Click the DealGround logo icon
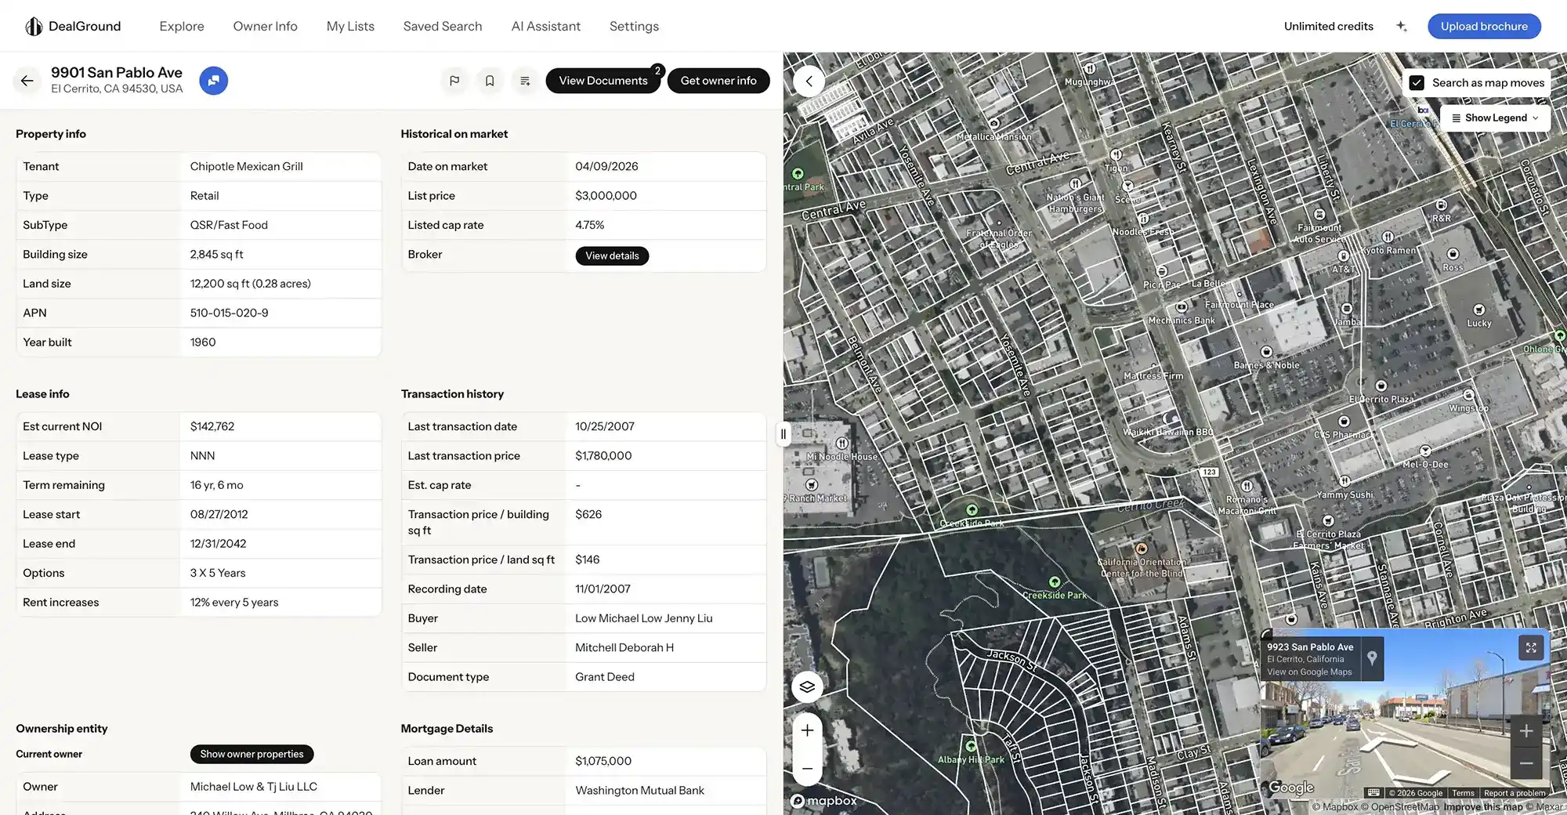Image resolution: width=1567 pixels, height=815 pixels. click(x=33, y=26)
